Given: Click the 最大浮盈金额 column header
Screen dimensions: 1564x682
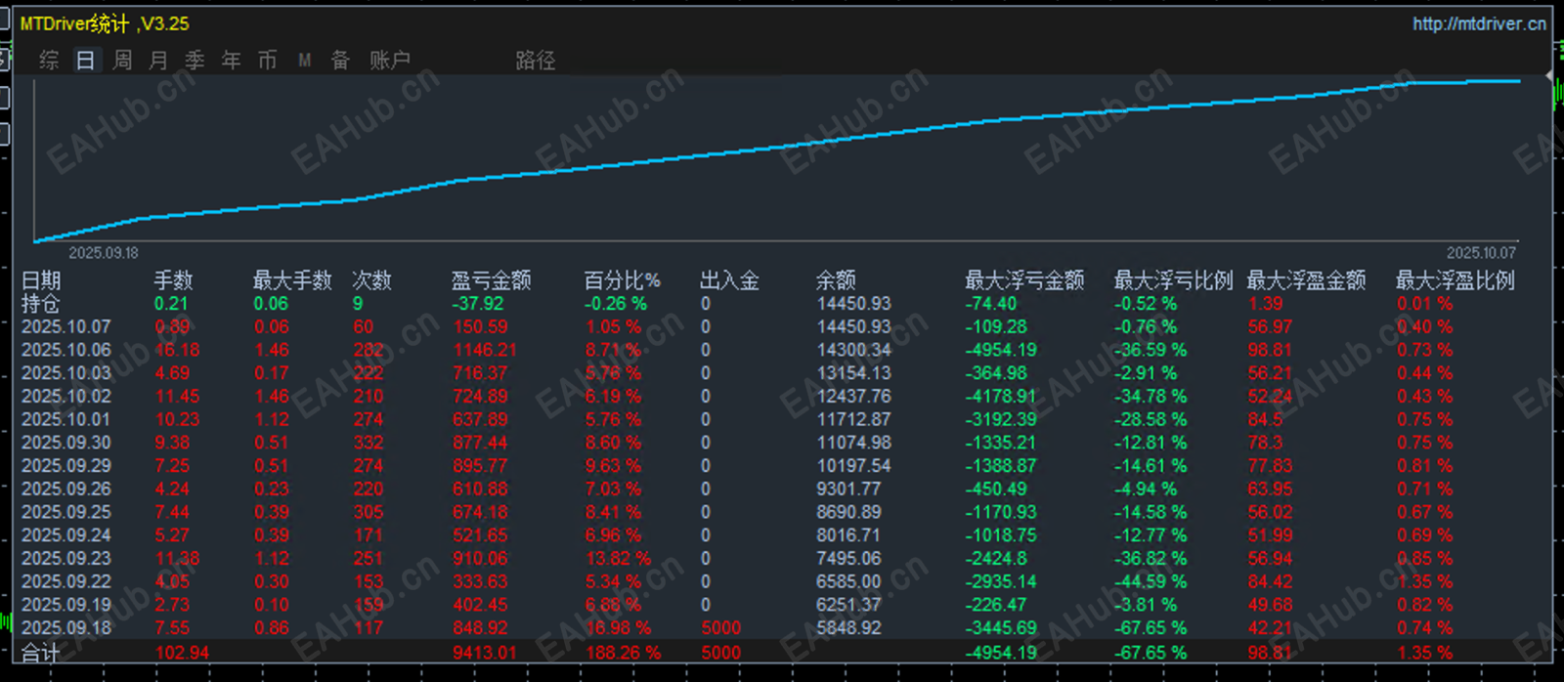Looking at the screenshot, I should tap(1306, 280).
